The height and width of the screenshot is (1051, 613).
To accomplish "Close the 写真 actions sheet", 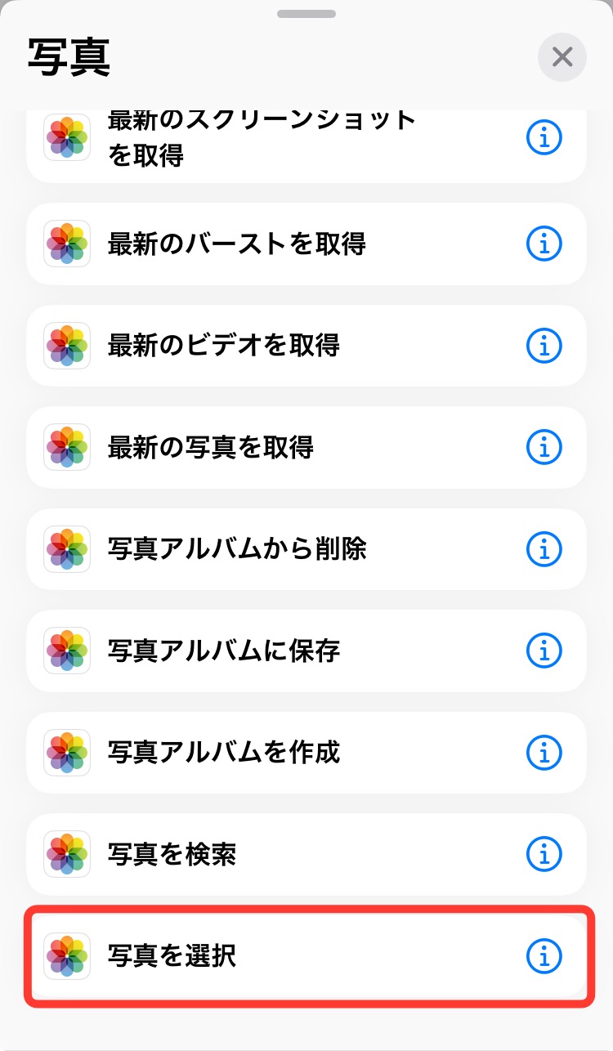I will 562,56.
